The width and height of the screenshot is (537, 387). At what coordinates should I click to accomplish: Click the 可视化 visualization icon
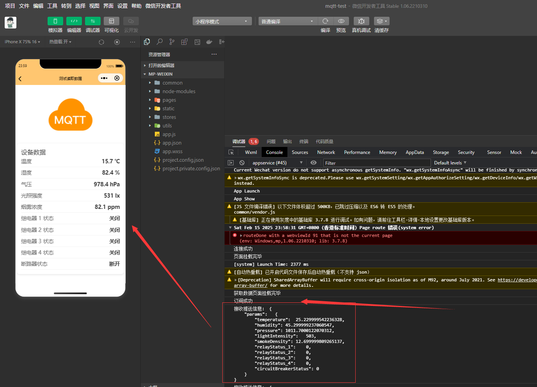pyautogui.click(x=111, y=21)
